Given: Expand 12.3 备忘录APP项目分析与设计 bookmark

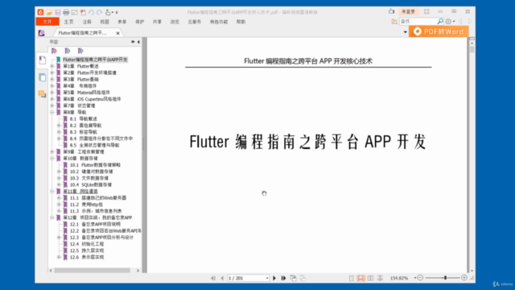Looking at the screenshot, I should pos(59,237).
